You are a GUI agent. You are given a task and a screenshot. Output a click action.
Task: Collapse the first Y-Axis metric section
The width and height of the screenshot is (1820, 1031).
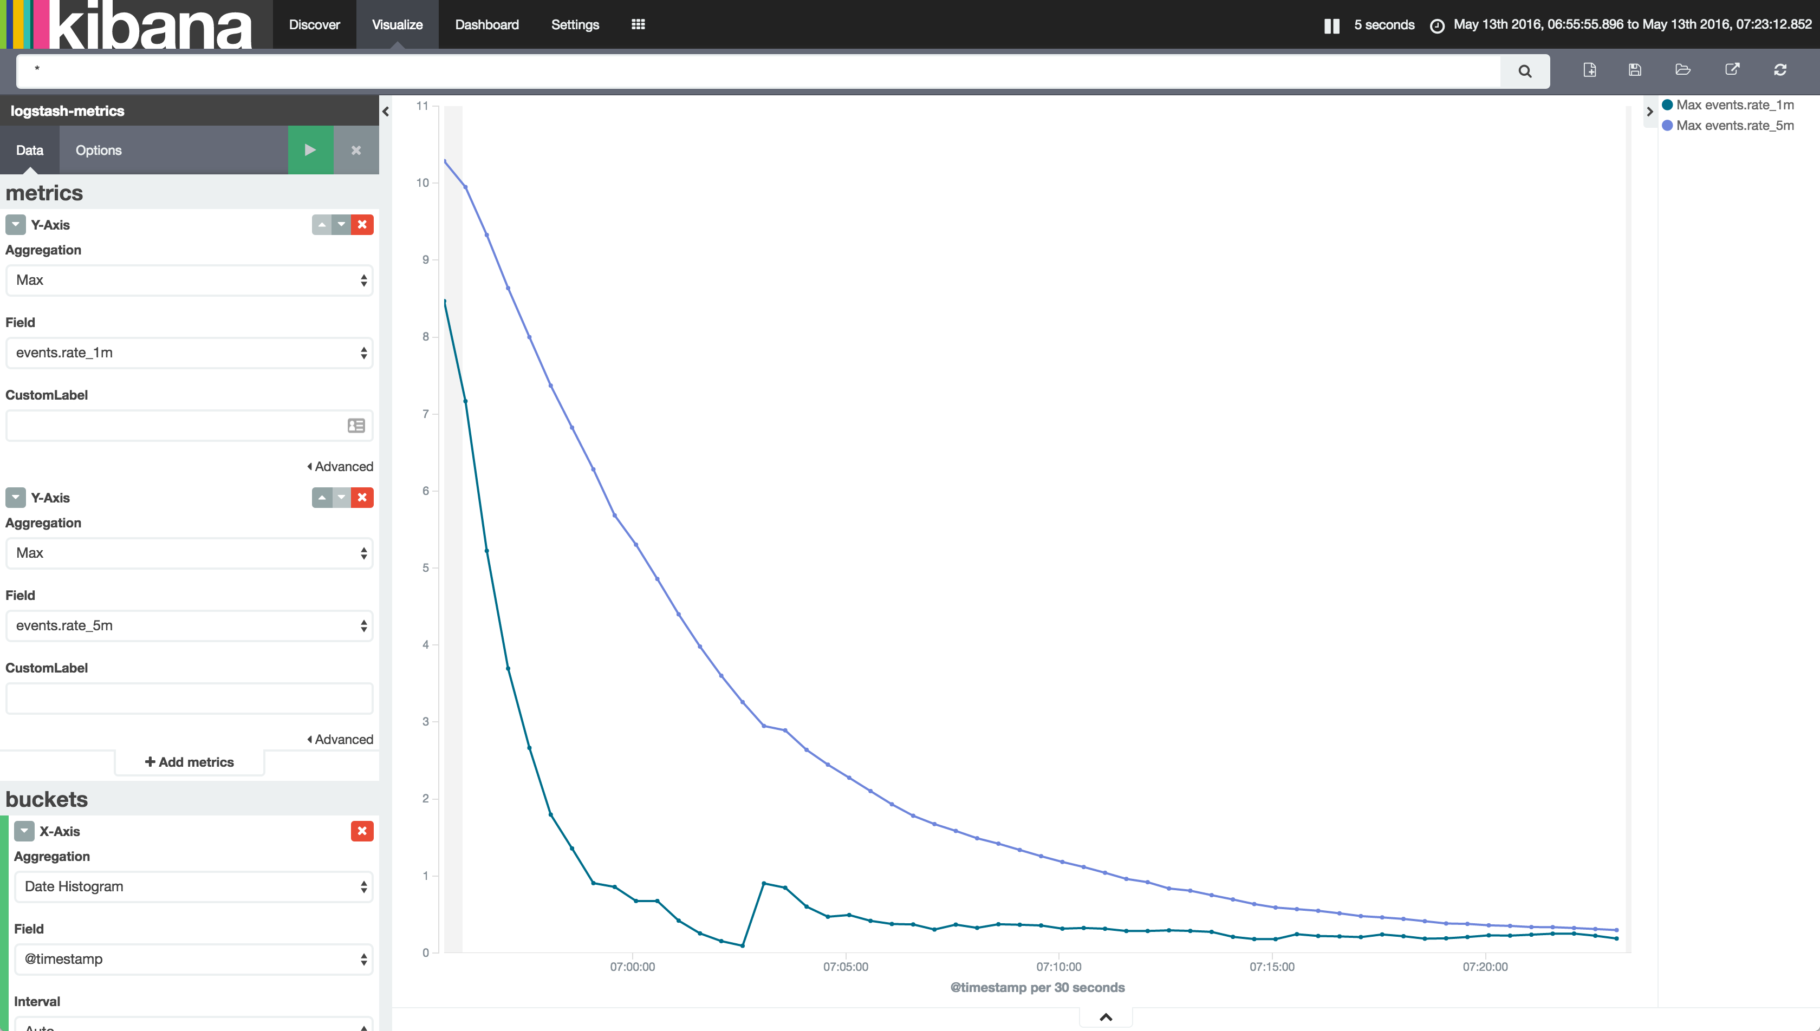(x=16, y=225)
